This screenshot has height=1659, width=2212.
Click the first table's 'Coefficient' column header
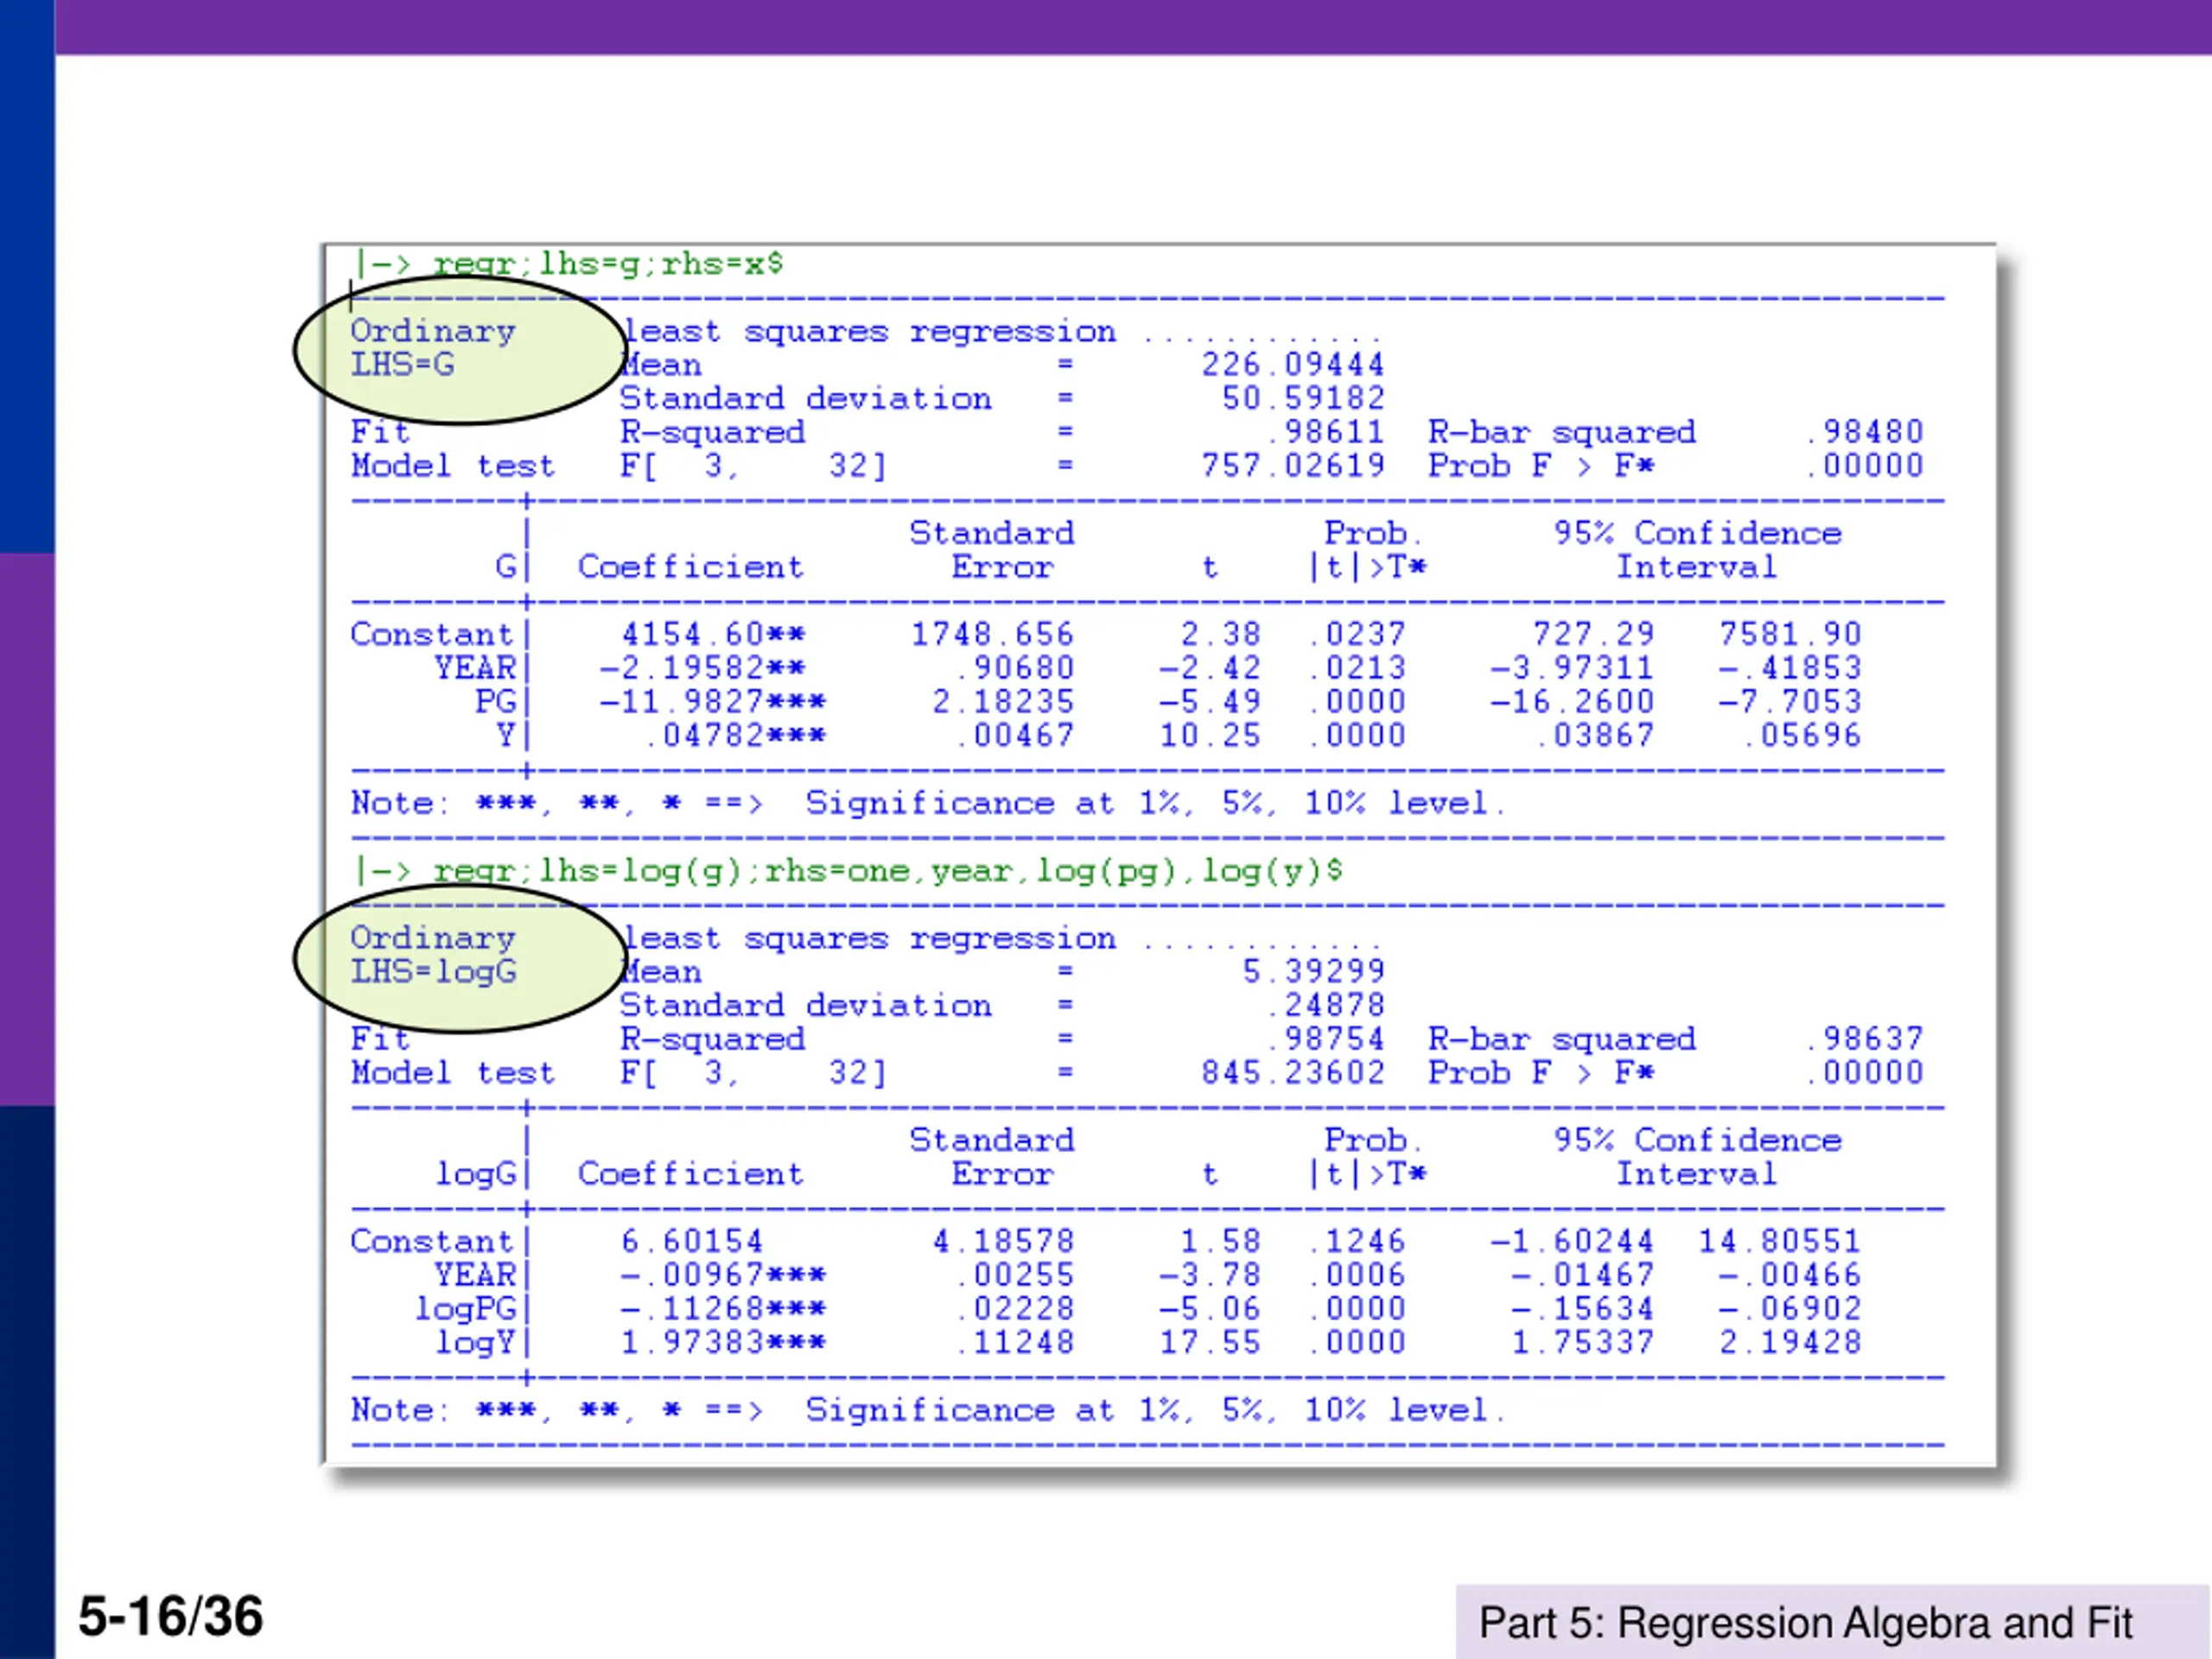690,567
